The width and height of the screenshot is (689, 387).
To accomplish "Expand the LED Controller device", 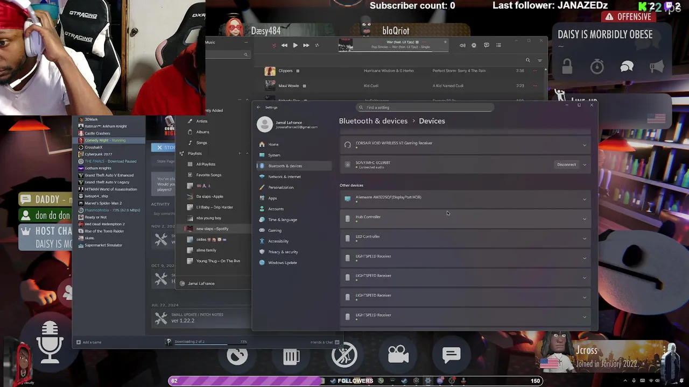I will click(585, 239).
